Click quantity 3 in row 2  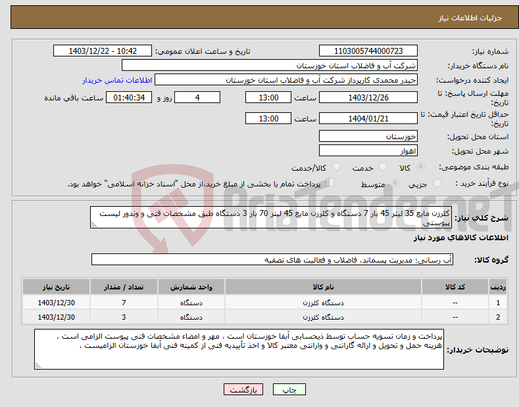click(124, 317)
